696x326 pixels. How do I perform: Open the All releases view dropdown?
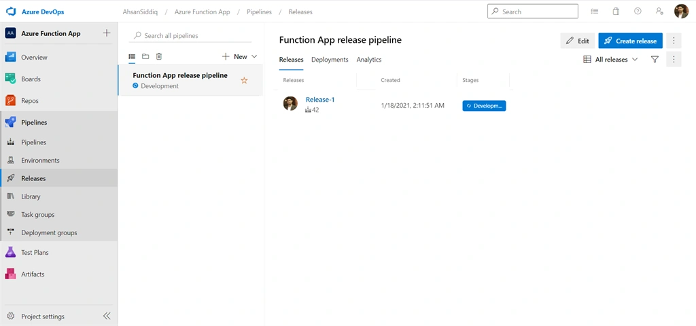(x=610, y=59)
